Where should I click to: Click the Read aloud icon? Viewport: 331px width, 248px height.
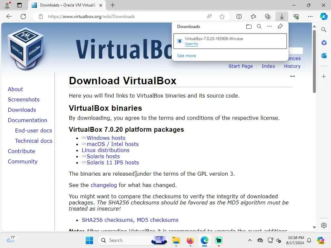click(x=209, y=16)
